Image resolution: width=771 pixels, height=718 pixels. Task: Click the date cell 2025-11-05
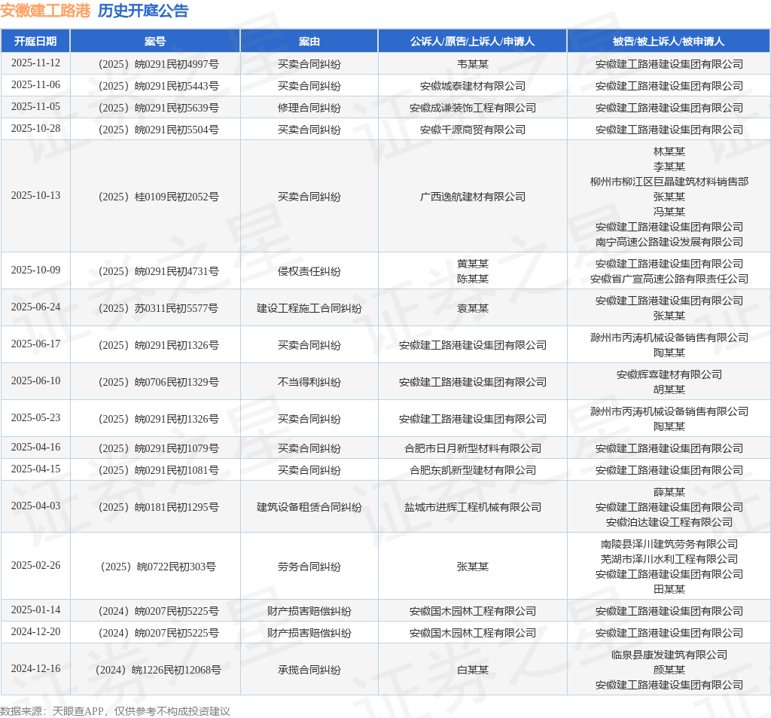click(35, 107)
